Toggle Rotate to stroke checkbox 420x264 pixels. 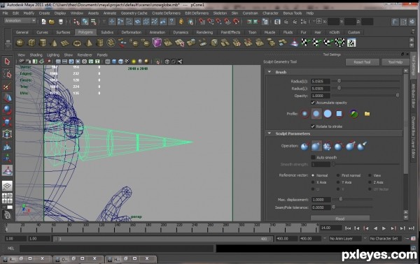pos(313,126)
